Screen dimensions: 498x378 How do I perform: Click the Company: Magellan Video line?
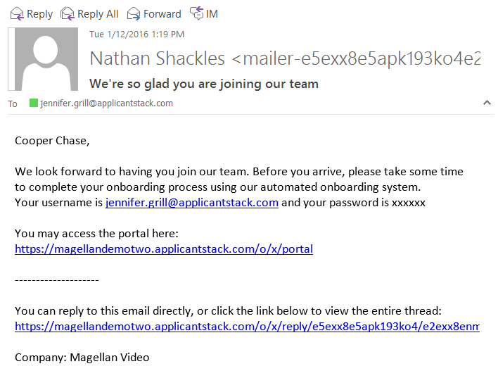(x=82, y=357)
